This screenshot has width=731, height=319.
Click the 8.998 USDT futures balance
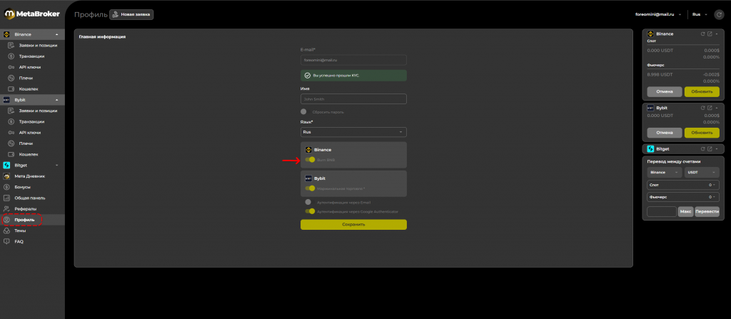click(x=660, y=74)
